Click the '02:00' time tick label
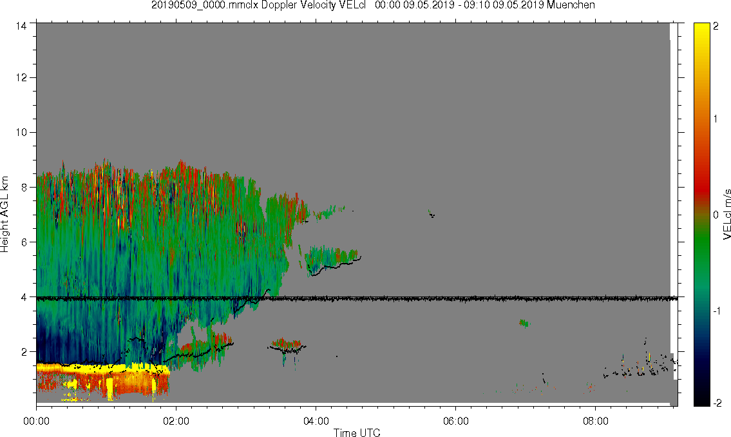 click(176, 421)
